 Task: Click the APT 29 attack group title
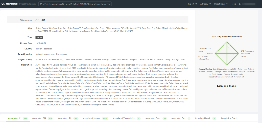(40, 20)
